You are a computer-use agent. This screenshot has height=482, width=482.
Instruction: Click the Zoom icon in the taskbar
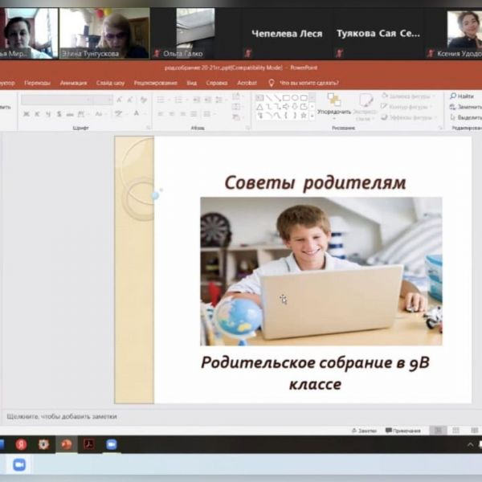[112, 444]
